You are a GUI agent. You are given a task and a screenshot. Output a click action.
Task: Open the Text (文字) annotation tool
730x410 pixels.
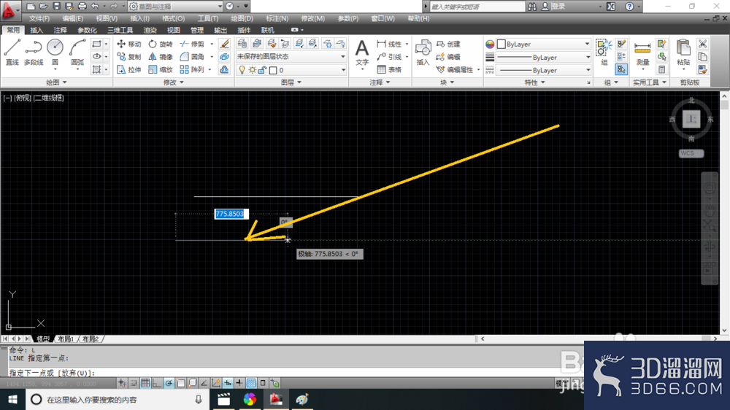click(362, 52)
